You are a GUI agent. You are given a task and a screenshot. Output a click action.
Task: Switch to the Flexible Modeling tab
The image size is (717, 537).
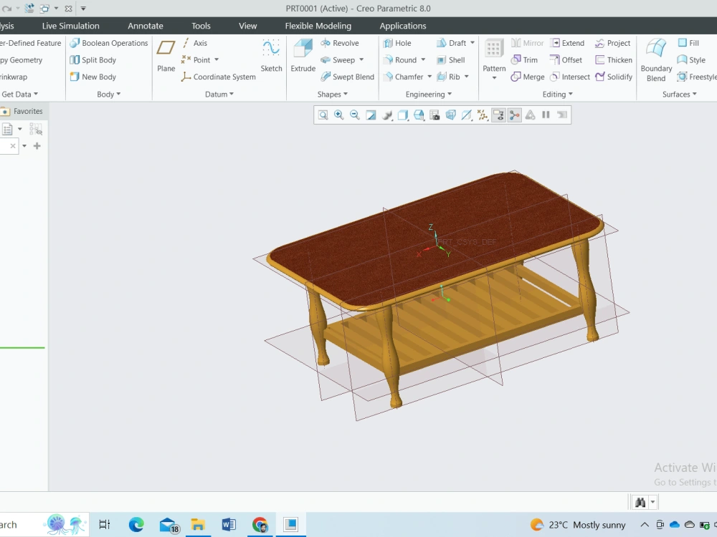click(x=318, y=26)
